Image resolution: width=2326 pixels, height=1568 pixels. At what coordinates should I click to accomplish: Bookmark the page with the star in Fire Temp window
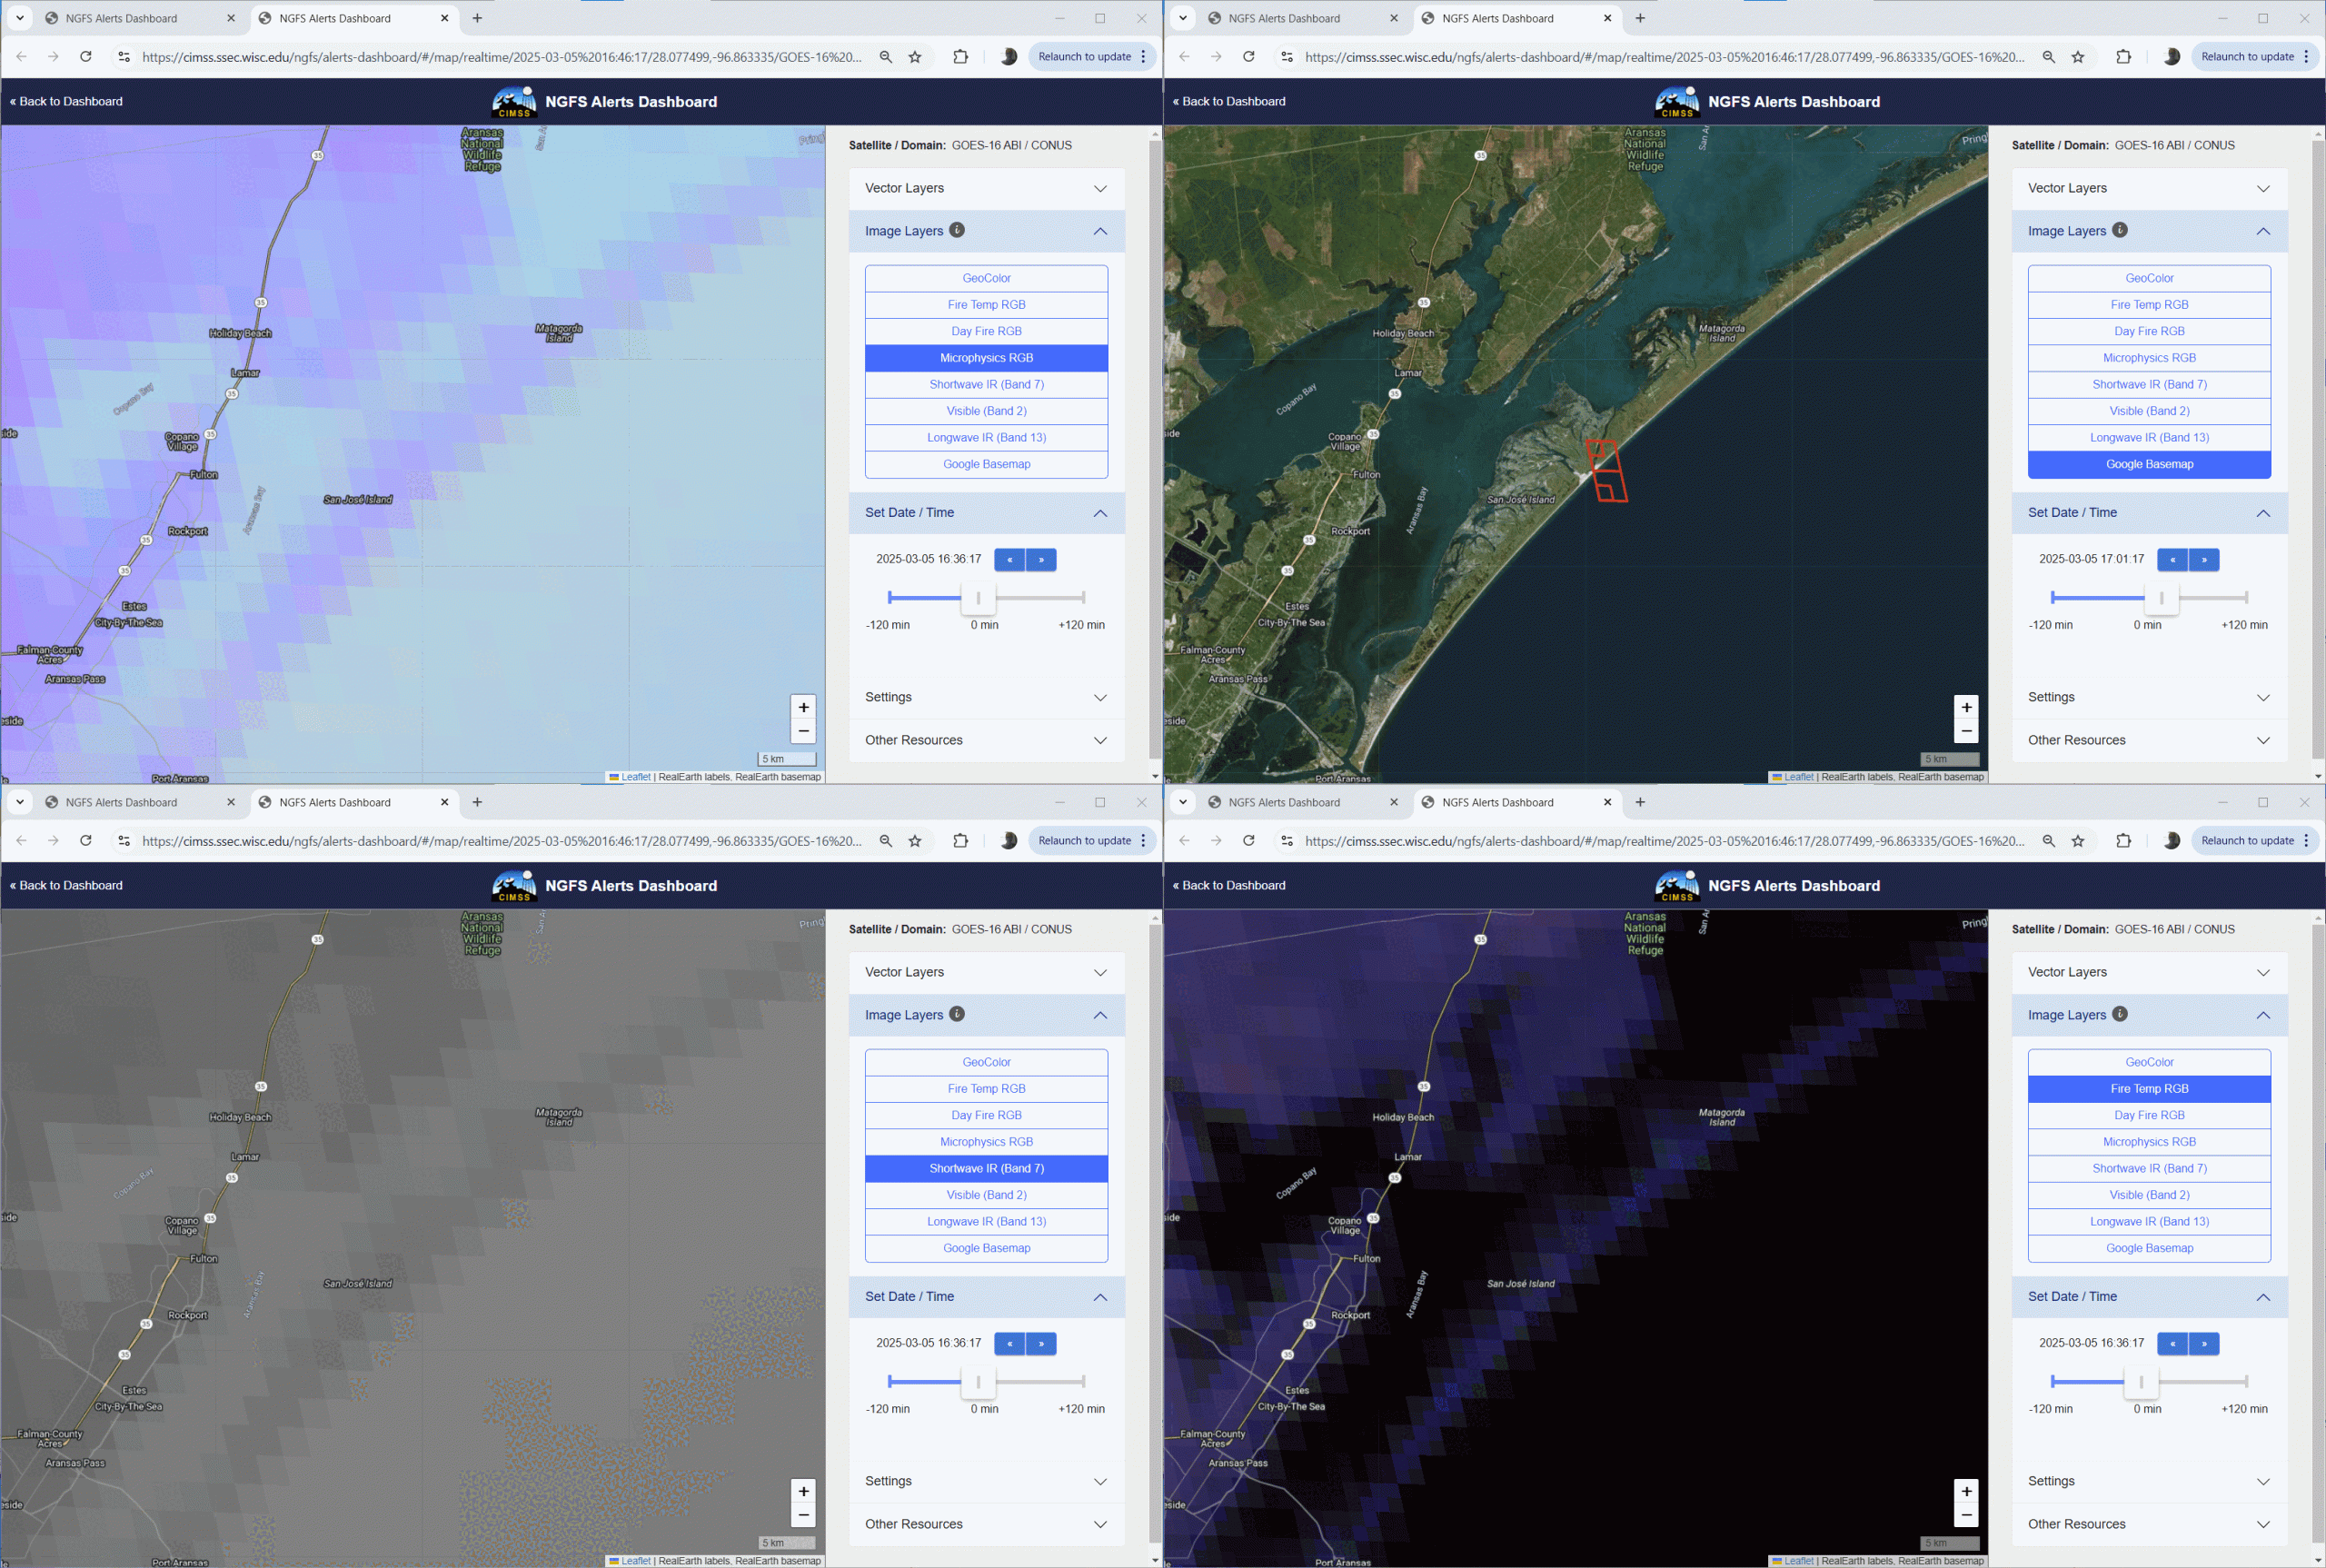(2078, 841)
